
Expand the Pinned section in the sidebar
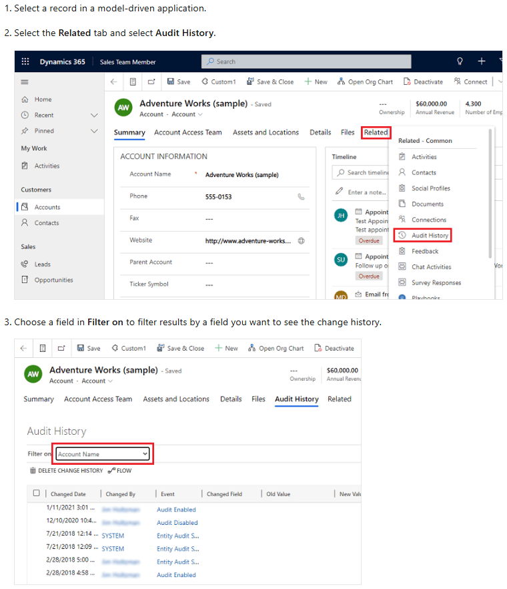[x=94, y=131]
